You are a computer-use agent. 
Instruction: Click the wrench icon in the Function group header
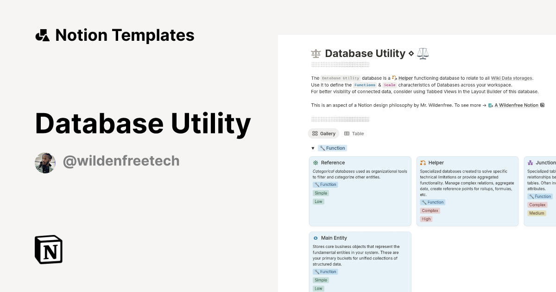coord(323,148)
